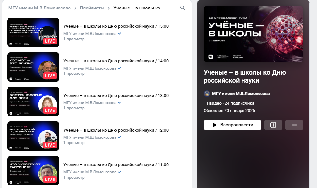Viewport: 317px width, 188px height.
Task: Open the three-dots more options menu
Action: click(294, 125)
